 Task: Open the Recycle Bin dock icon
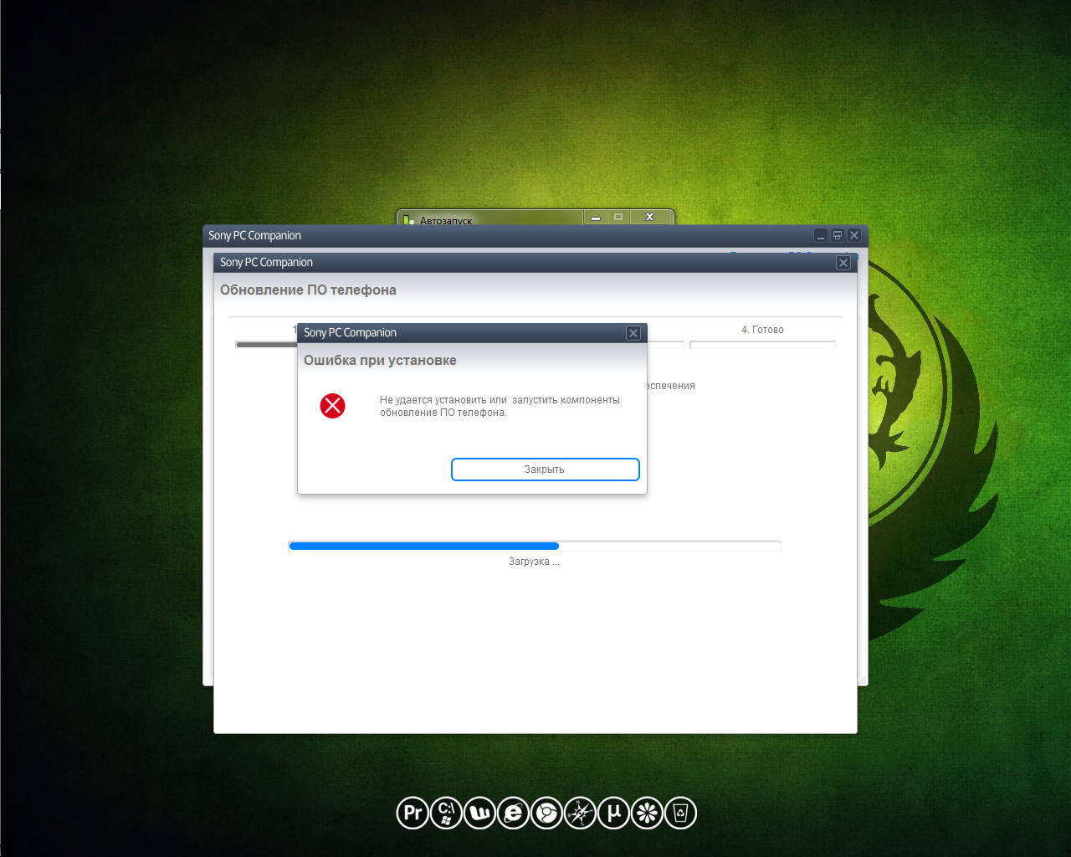(680, 813)
